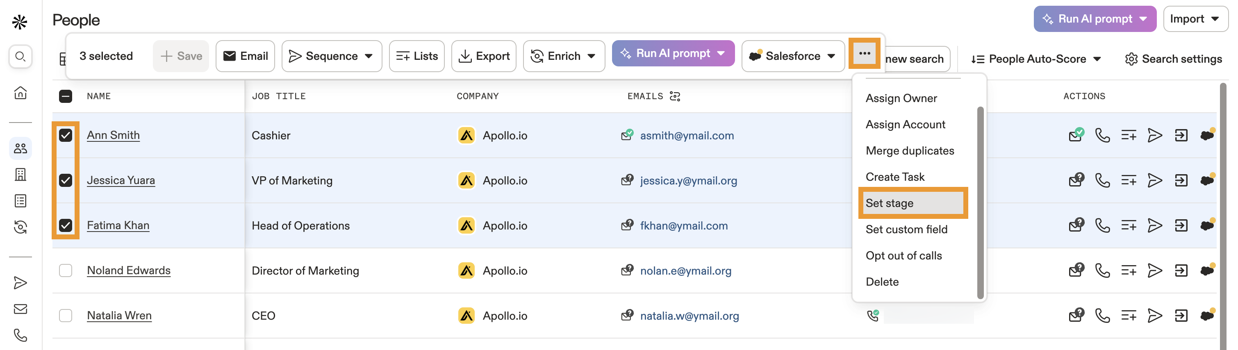Click Salesforce cloud icon for Natalia Wren
1238x350 pixels.
tap(1208, 315)
